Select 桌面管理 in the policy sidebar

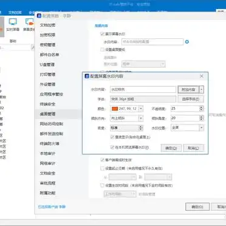click(x=47, y=114)
